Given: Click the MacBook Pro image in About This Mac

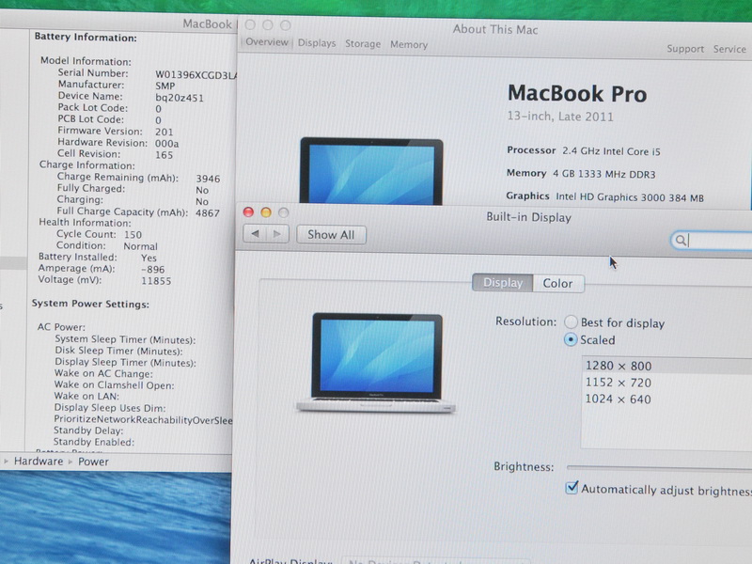Looking at the screenshot, I should pyautogui.click(x=371, y=171).
